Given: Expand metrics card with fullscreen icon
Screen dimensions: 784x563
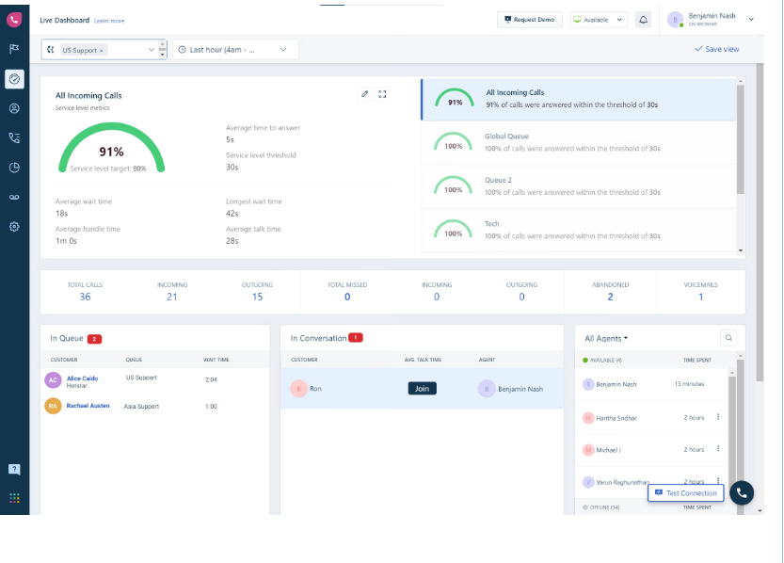Looking at the screenshot, I should pyautogui.click(x=382, y=94).
